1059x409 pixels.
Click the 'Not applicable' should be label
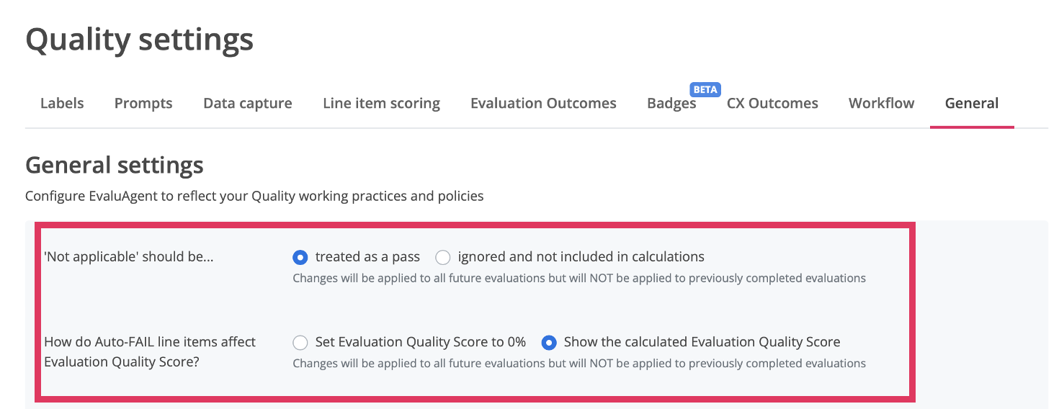(x=129, y=257)
